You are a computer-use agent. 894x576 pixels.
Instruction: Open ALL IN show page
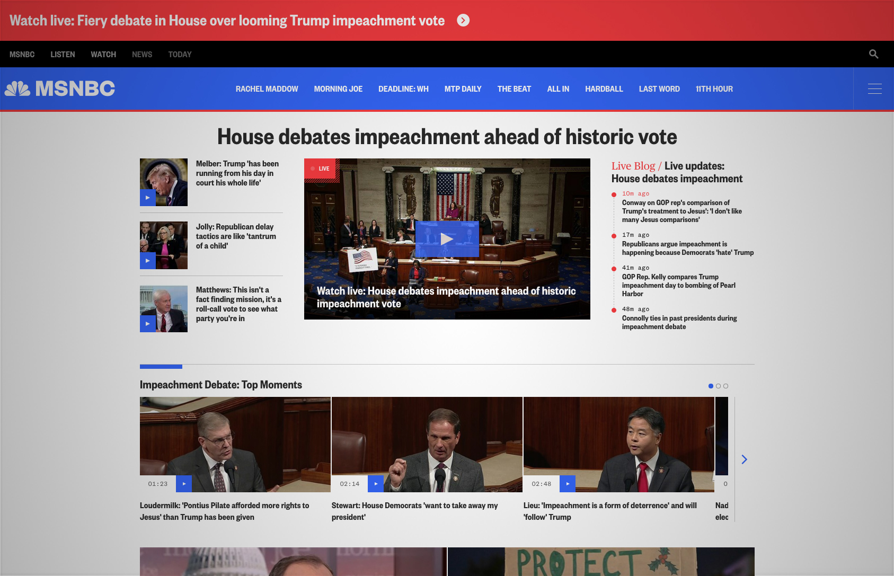pyautogui.click(x=558, y=89)
